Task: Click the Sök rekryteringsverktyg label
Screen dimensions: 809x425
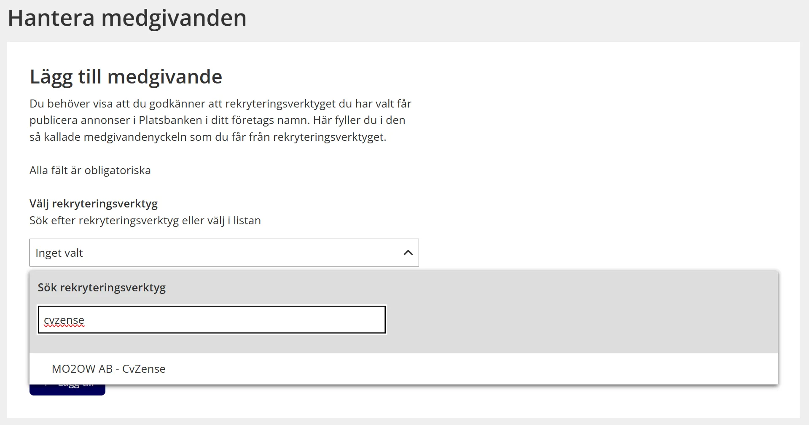Action: (x=101, y=287)
